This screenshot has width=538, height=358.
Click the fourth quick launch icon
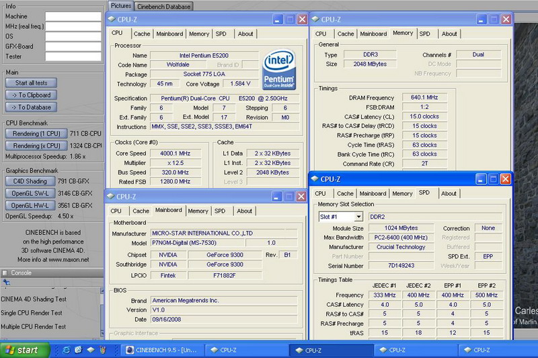pyautogui.click(x=103, y=350)
